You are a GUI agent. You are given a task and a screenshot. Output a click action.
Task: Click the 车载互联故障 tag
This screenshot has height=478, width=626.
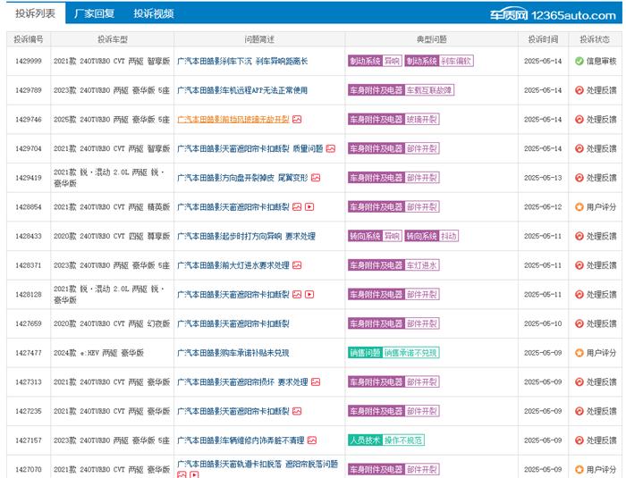click(x=429, y=90)
